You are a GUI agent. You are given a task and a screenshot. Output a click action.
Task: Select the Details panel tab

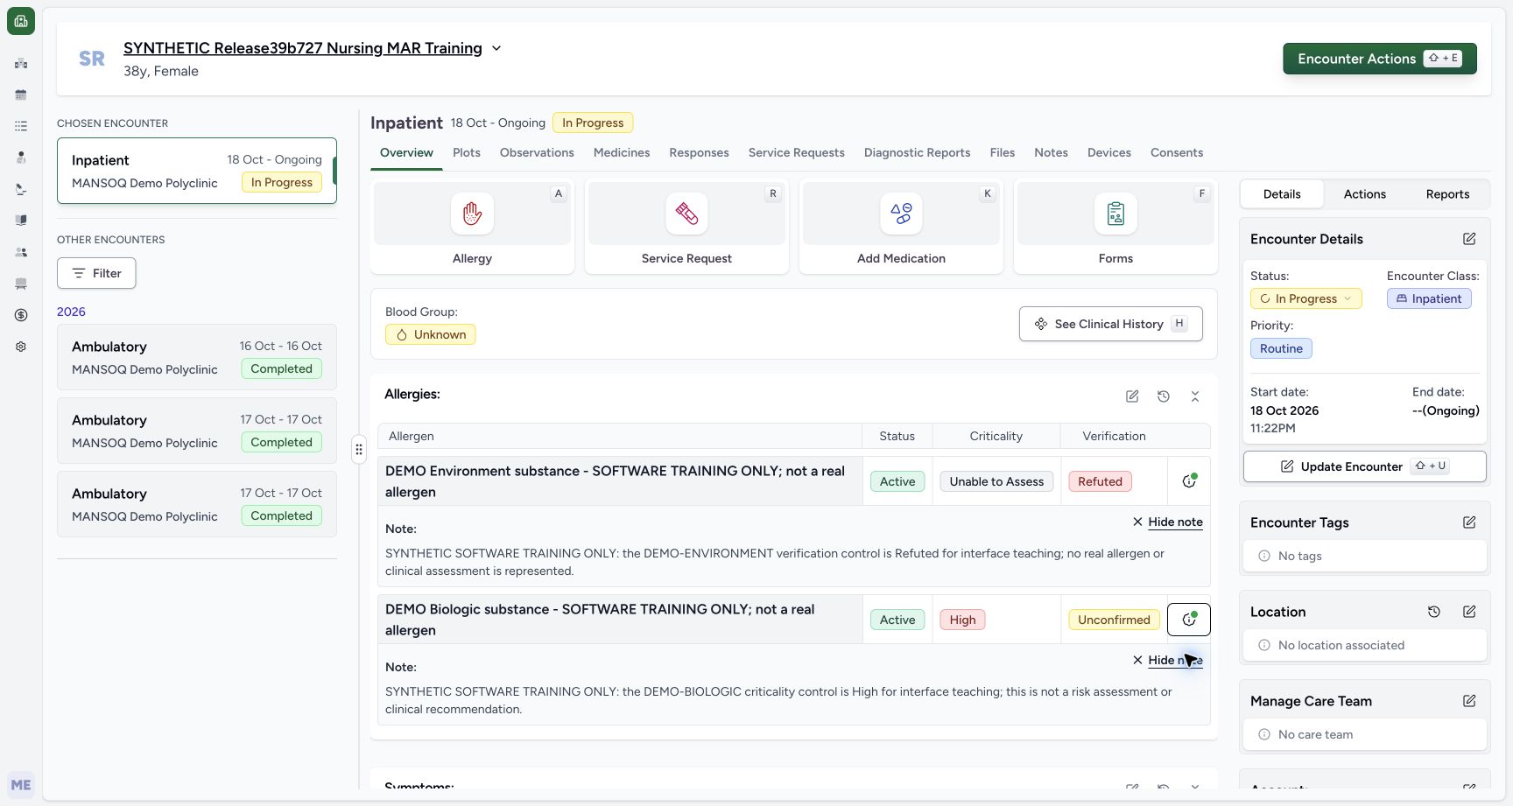[x=1282, y=194]
